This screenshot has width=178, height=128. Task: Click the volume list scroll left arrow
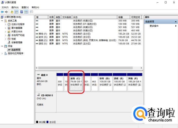click(37, 68)
